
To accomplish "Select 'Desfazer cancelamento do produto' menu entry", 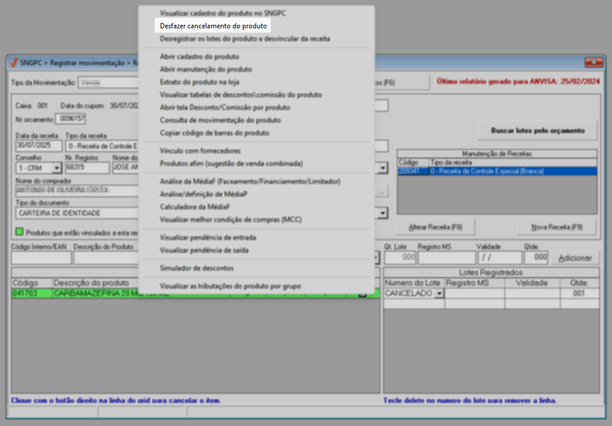I will [213, 26].
